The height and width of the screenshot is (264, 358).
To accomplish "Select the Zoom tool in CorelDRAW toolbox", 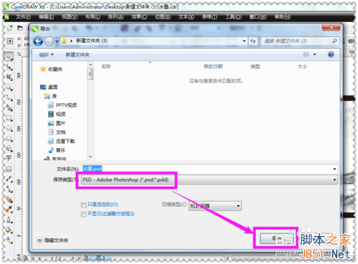I will click(9, 87).
